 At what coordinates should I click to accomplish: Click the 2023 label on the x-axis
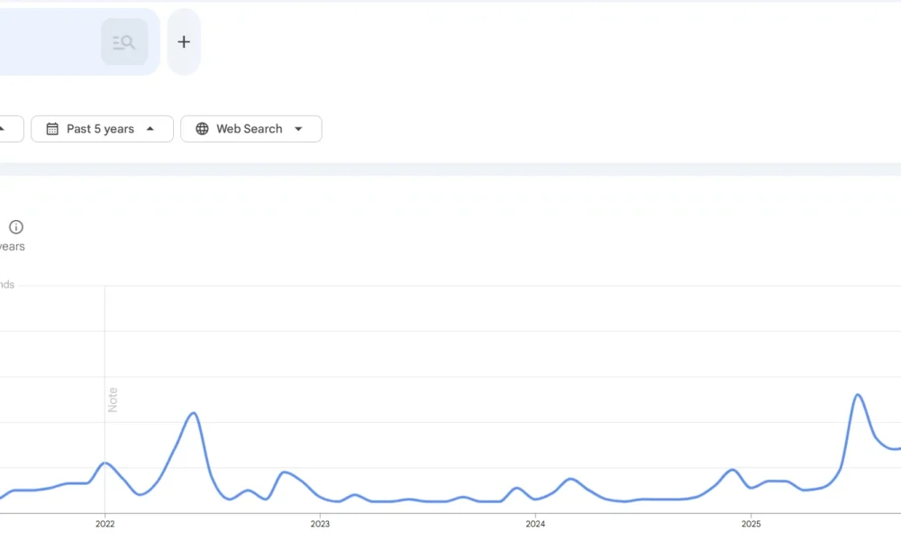(x=321, y=523)
